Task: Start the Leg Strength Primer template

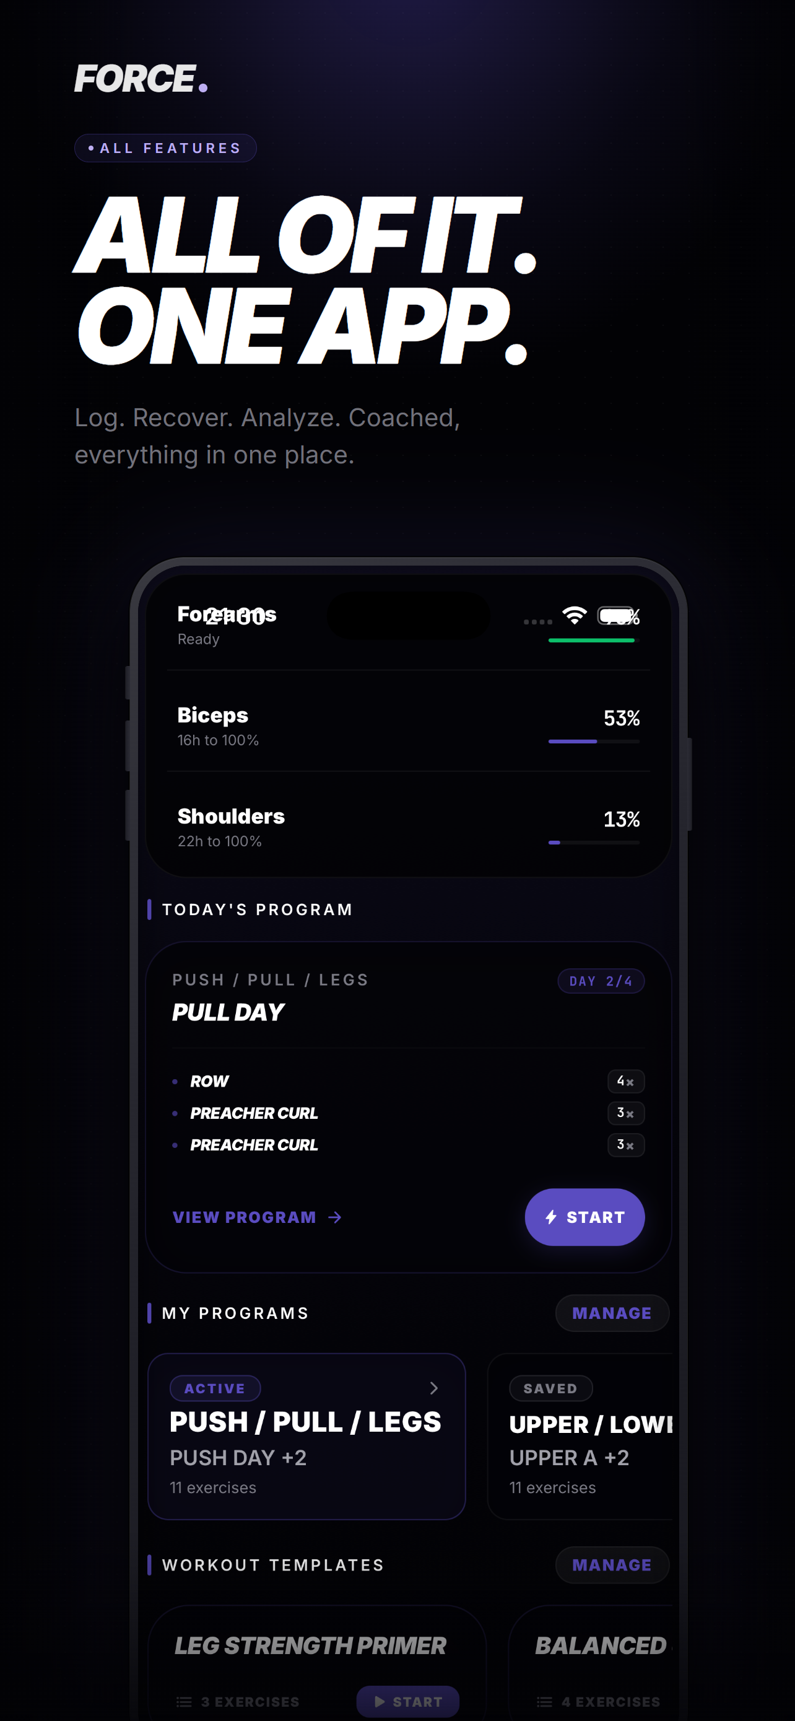Action: pos(408,1702)
